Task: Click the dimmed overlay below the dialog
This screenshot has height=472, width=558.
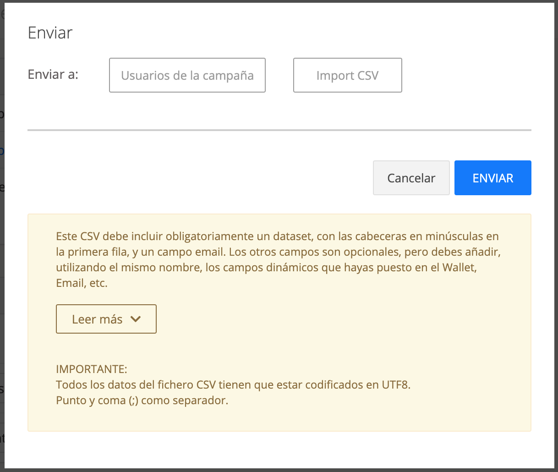Action: pyautogui.click(x=279, y=470)
